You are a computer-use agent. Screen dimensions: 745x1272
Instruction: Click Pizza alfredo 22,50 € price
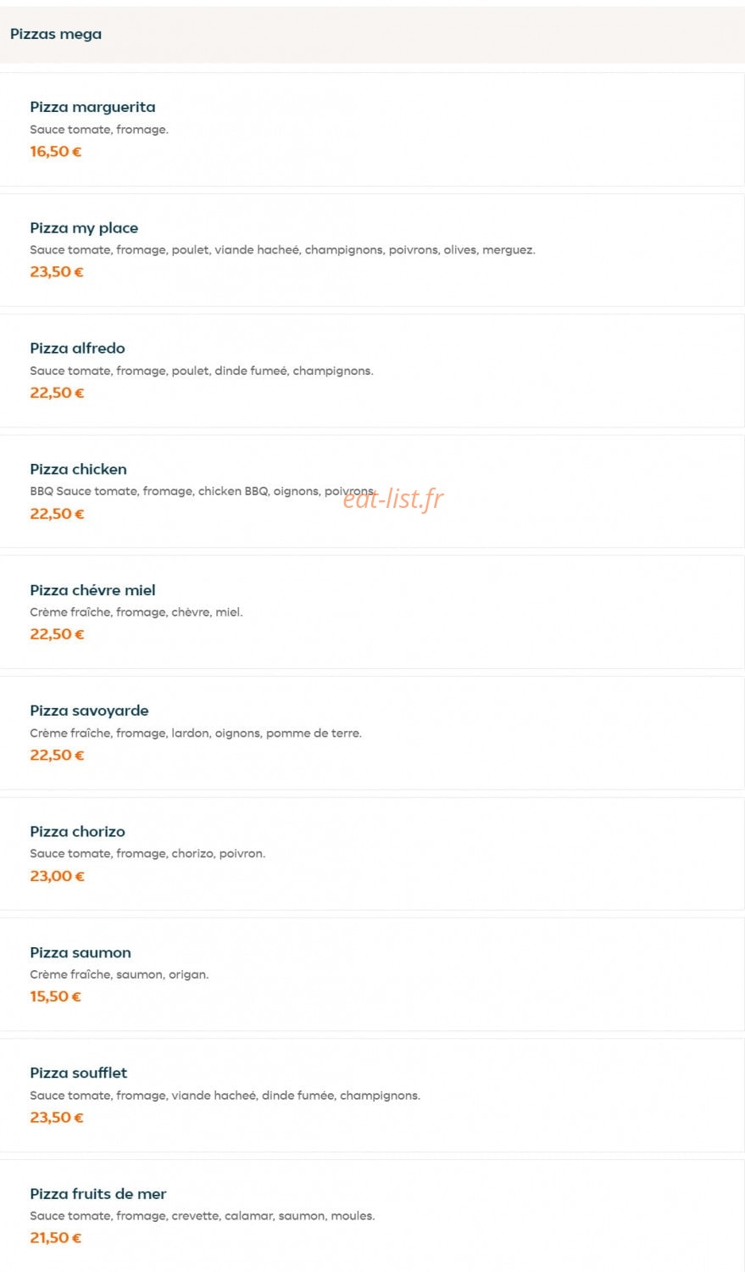click(x=57, y=393)
